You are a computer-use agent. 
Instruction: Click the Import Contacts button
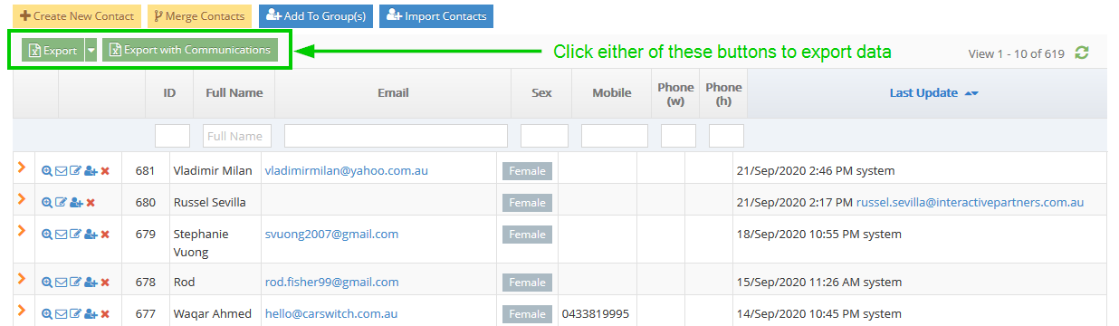click(x=435, y=16)
